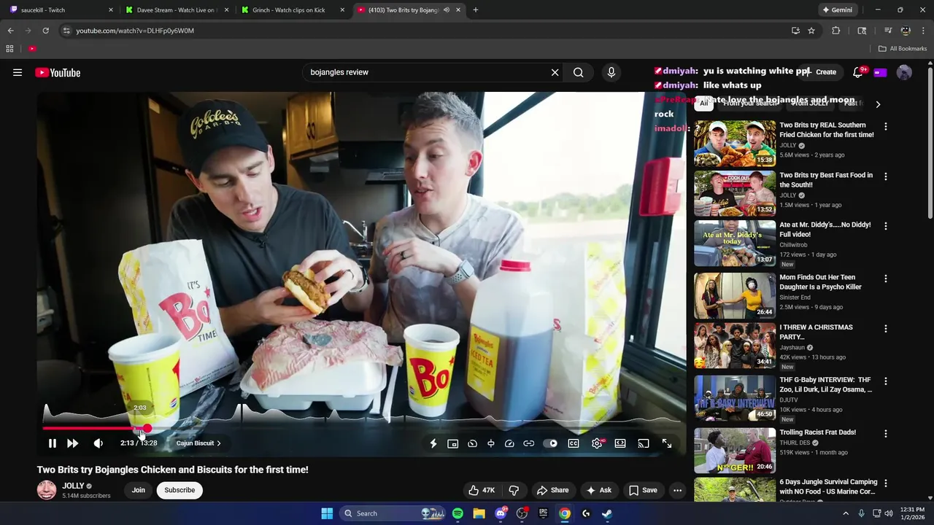Screen dimensions: 934x525
Task: Expand the Cajun Biscuit chapter list
Action: 198,443
